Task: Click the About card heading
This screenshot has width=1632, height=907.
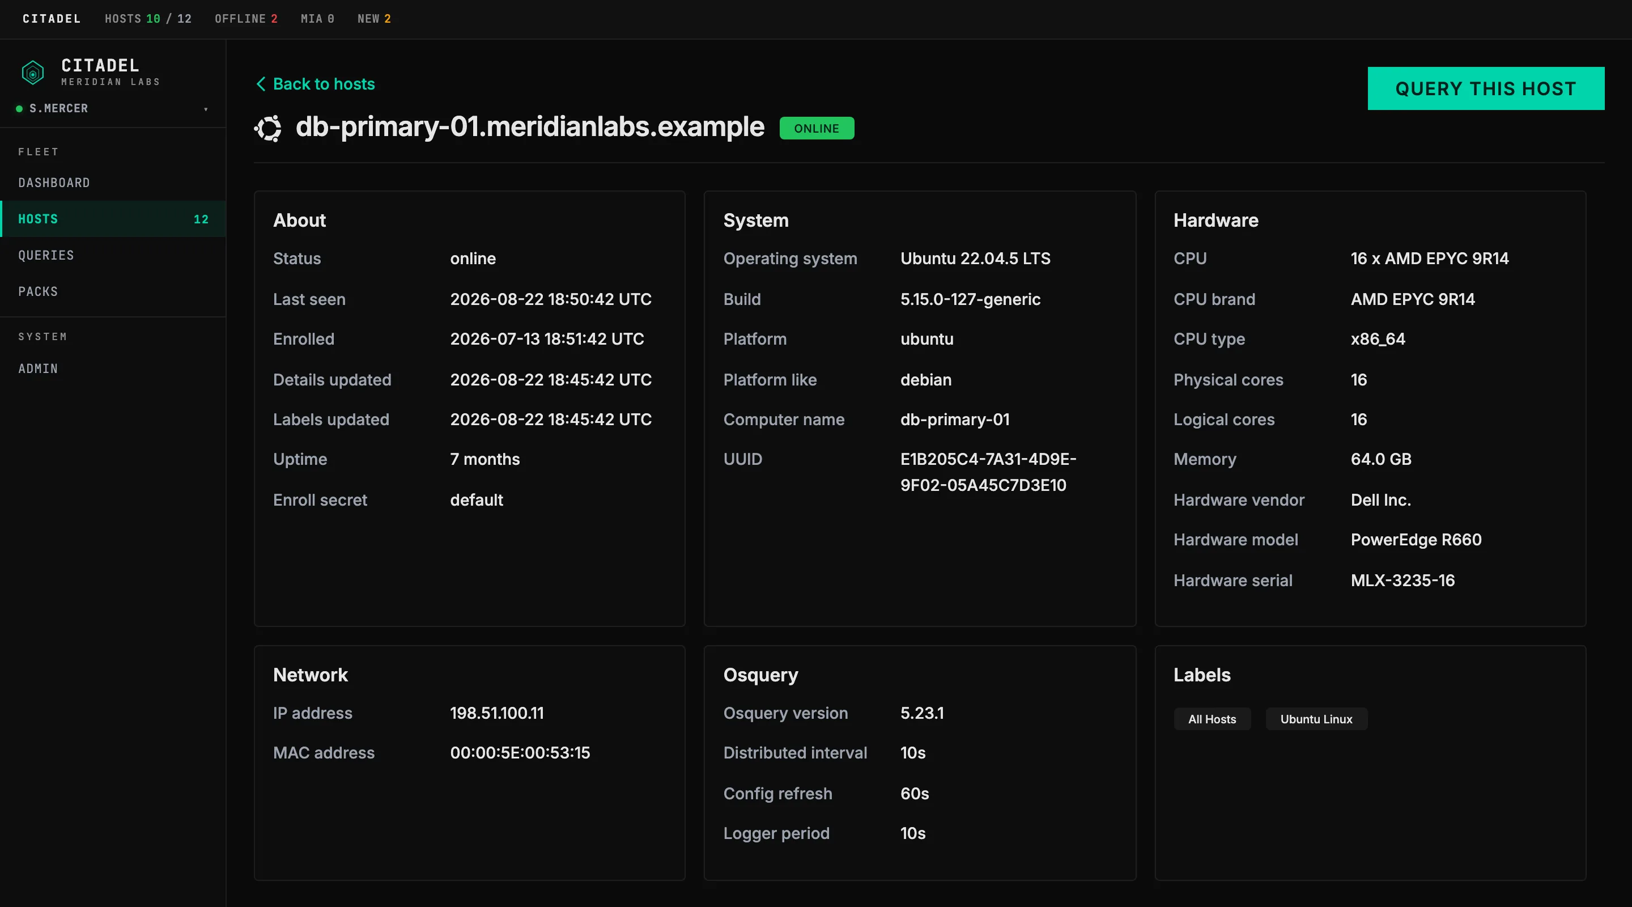Action: click(299, 221)
